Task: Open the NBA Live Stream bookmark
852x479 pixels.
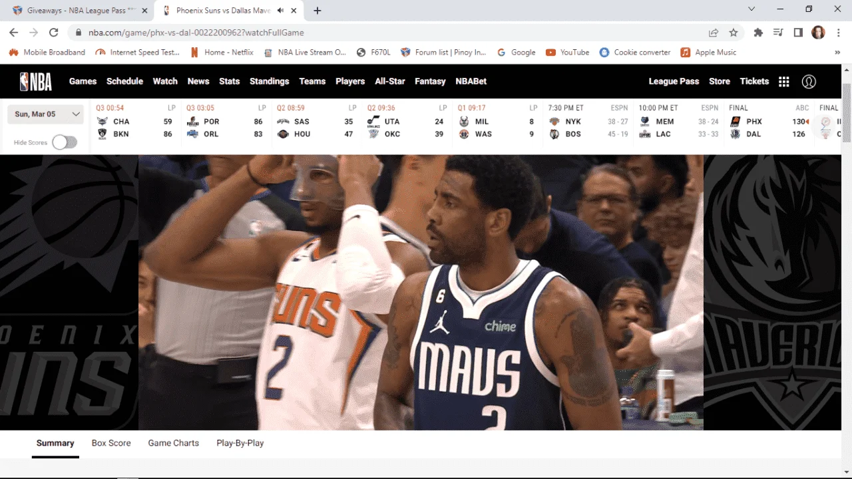Action: click(305, 53)
